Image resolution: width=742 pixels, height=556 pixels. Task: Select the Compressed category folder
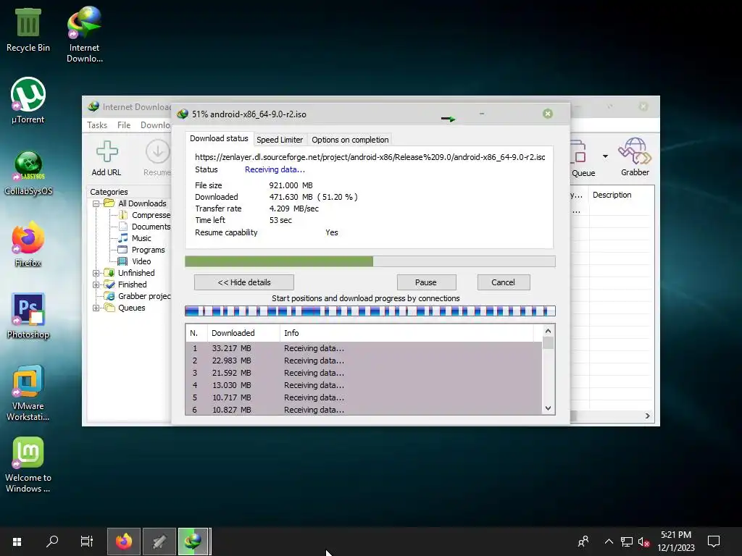click(x=145, y=215)
